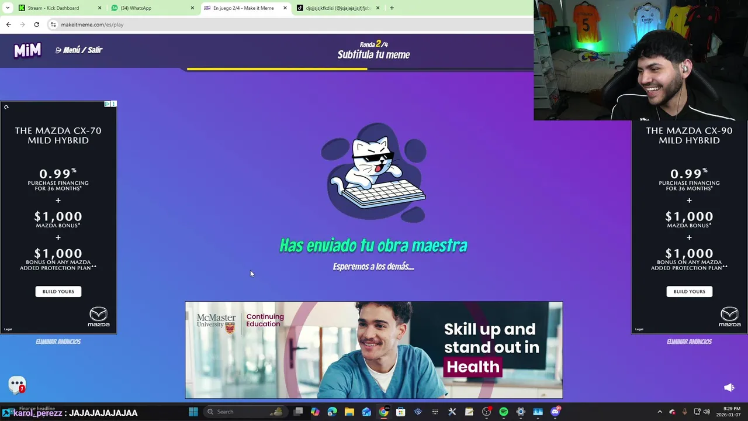The image size is (748, 421).
Task: Open Menú / Salir
Action: (79, 50)
